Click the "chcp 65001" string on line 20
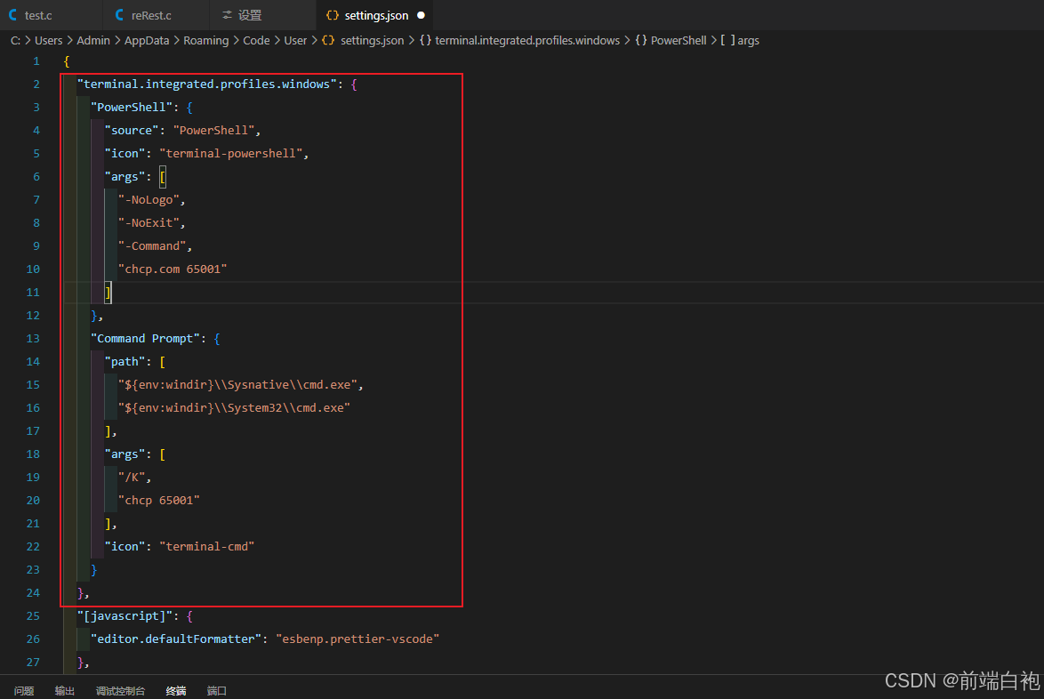The width and height of the screenshot is (1044, 699). 158,500
